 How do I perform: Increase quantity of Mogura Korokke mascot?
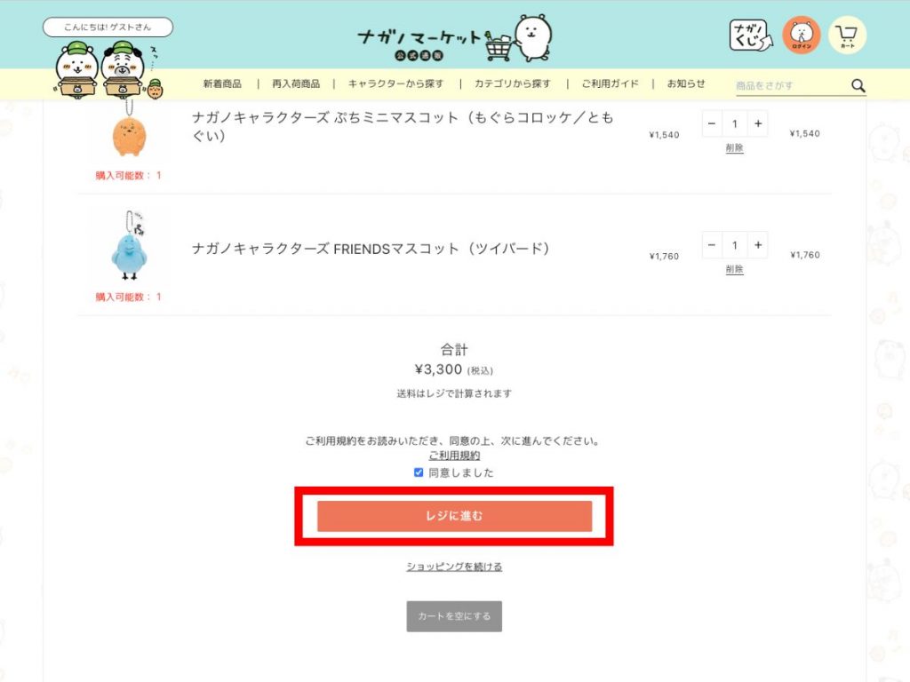click(x=757, y=123)
